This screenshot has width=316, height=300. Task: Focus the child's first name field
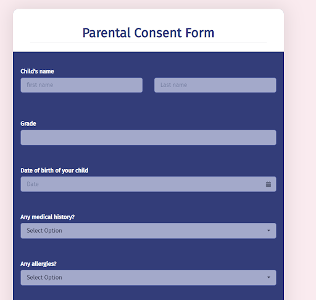[81, 85]
